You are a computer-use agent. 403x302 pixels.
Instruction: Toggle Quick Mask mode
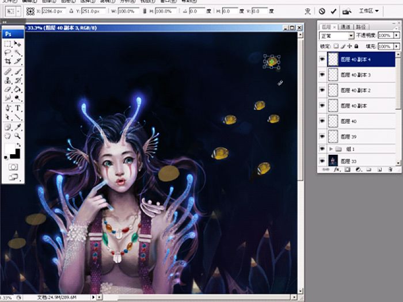pos(13,167)
